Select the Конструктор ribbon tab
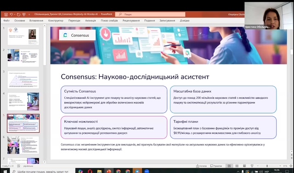 56,21
